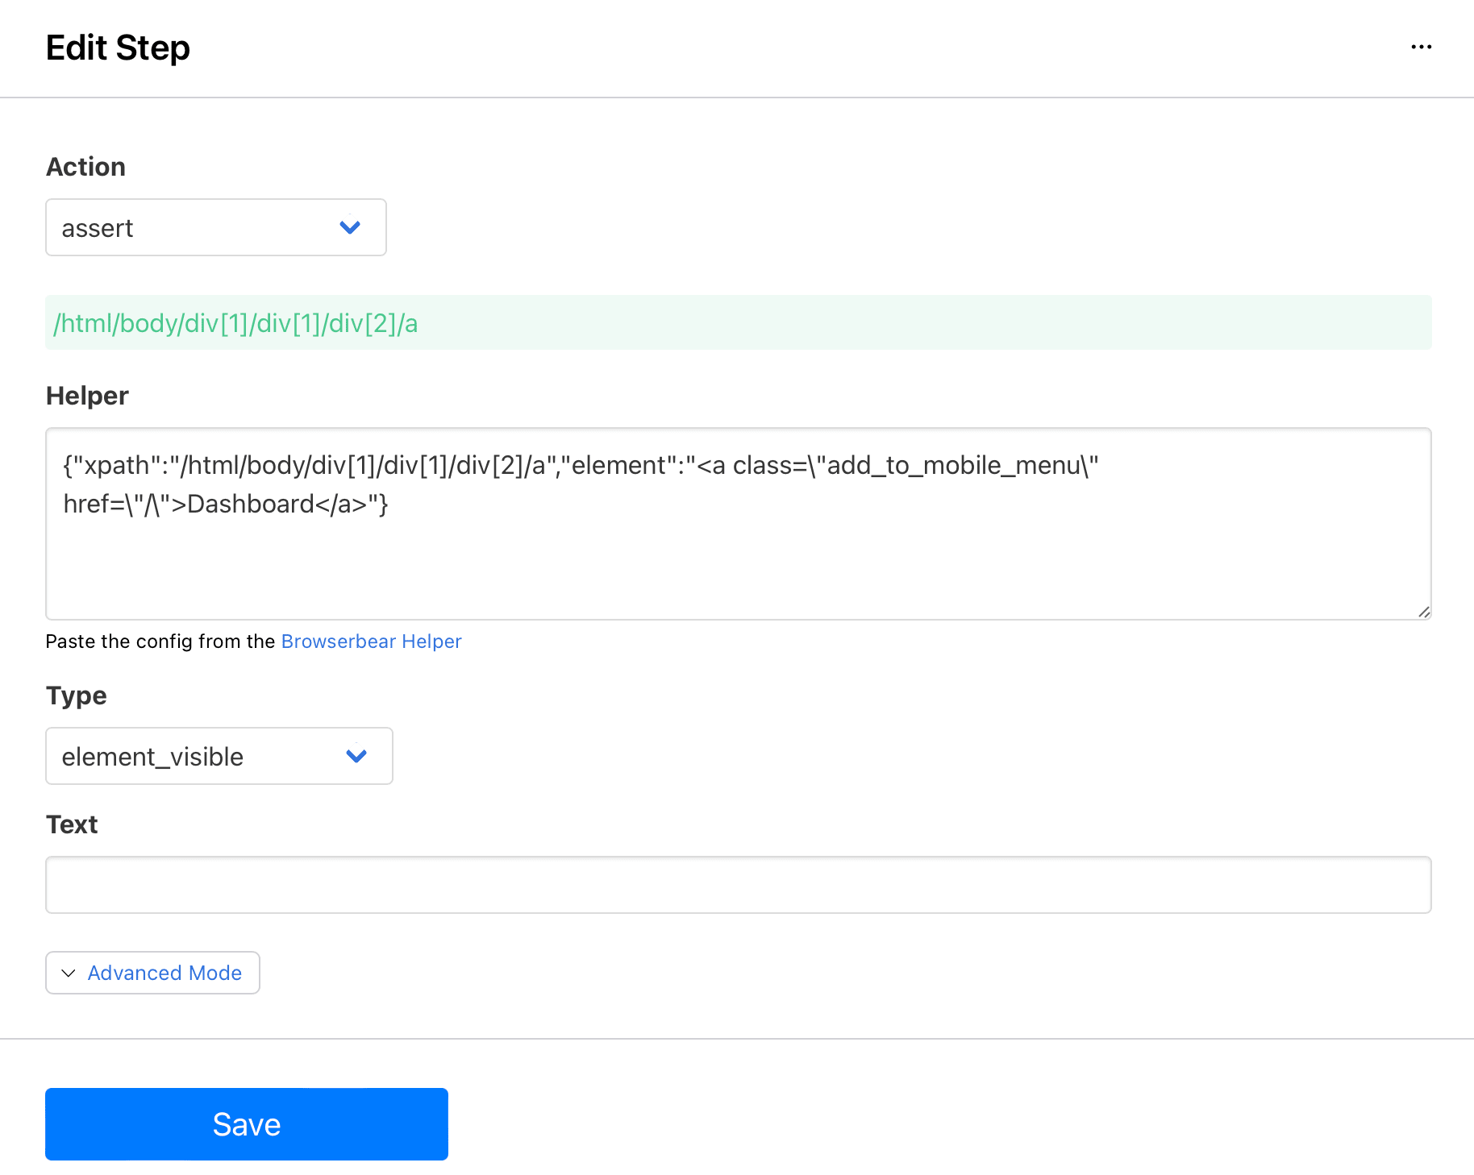Click the Edit Step heading
This screenshot has height=1175, width=1474.
[x=118, y=48]
